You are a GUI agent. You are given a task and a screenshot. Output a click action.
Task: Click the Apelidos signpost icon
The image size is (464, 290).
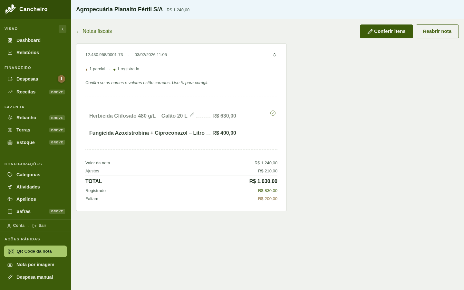tap(10, 199)
